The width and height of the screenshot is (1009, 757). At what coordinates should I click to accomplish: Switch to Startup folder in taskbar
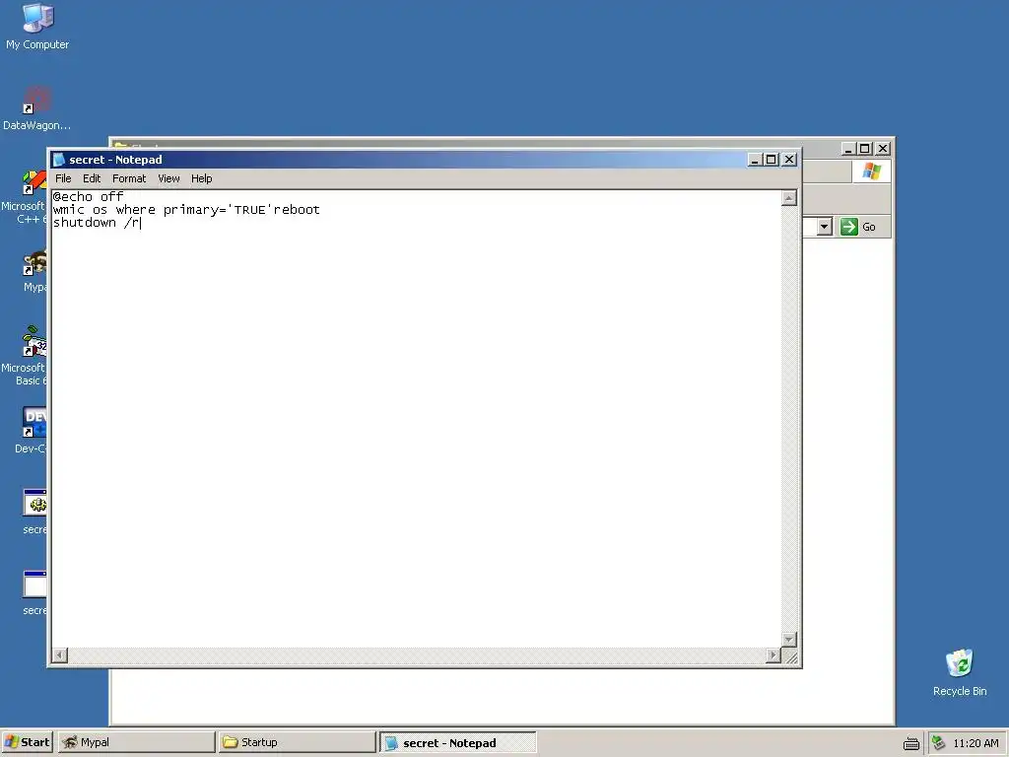tap(297, 742)
